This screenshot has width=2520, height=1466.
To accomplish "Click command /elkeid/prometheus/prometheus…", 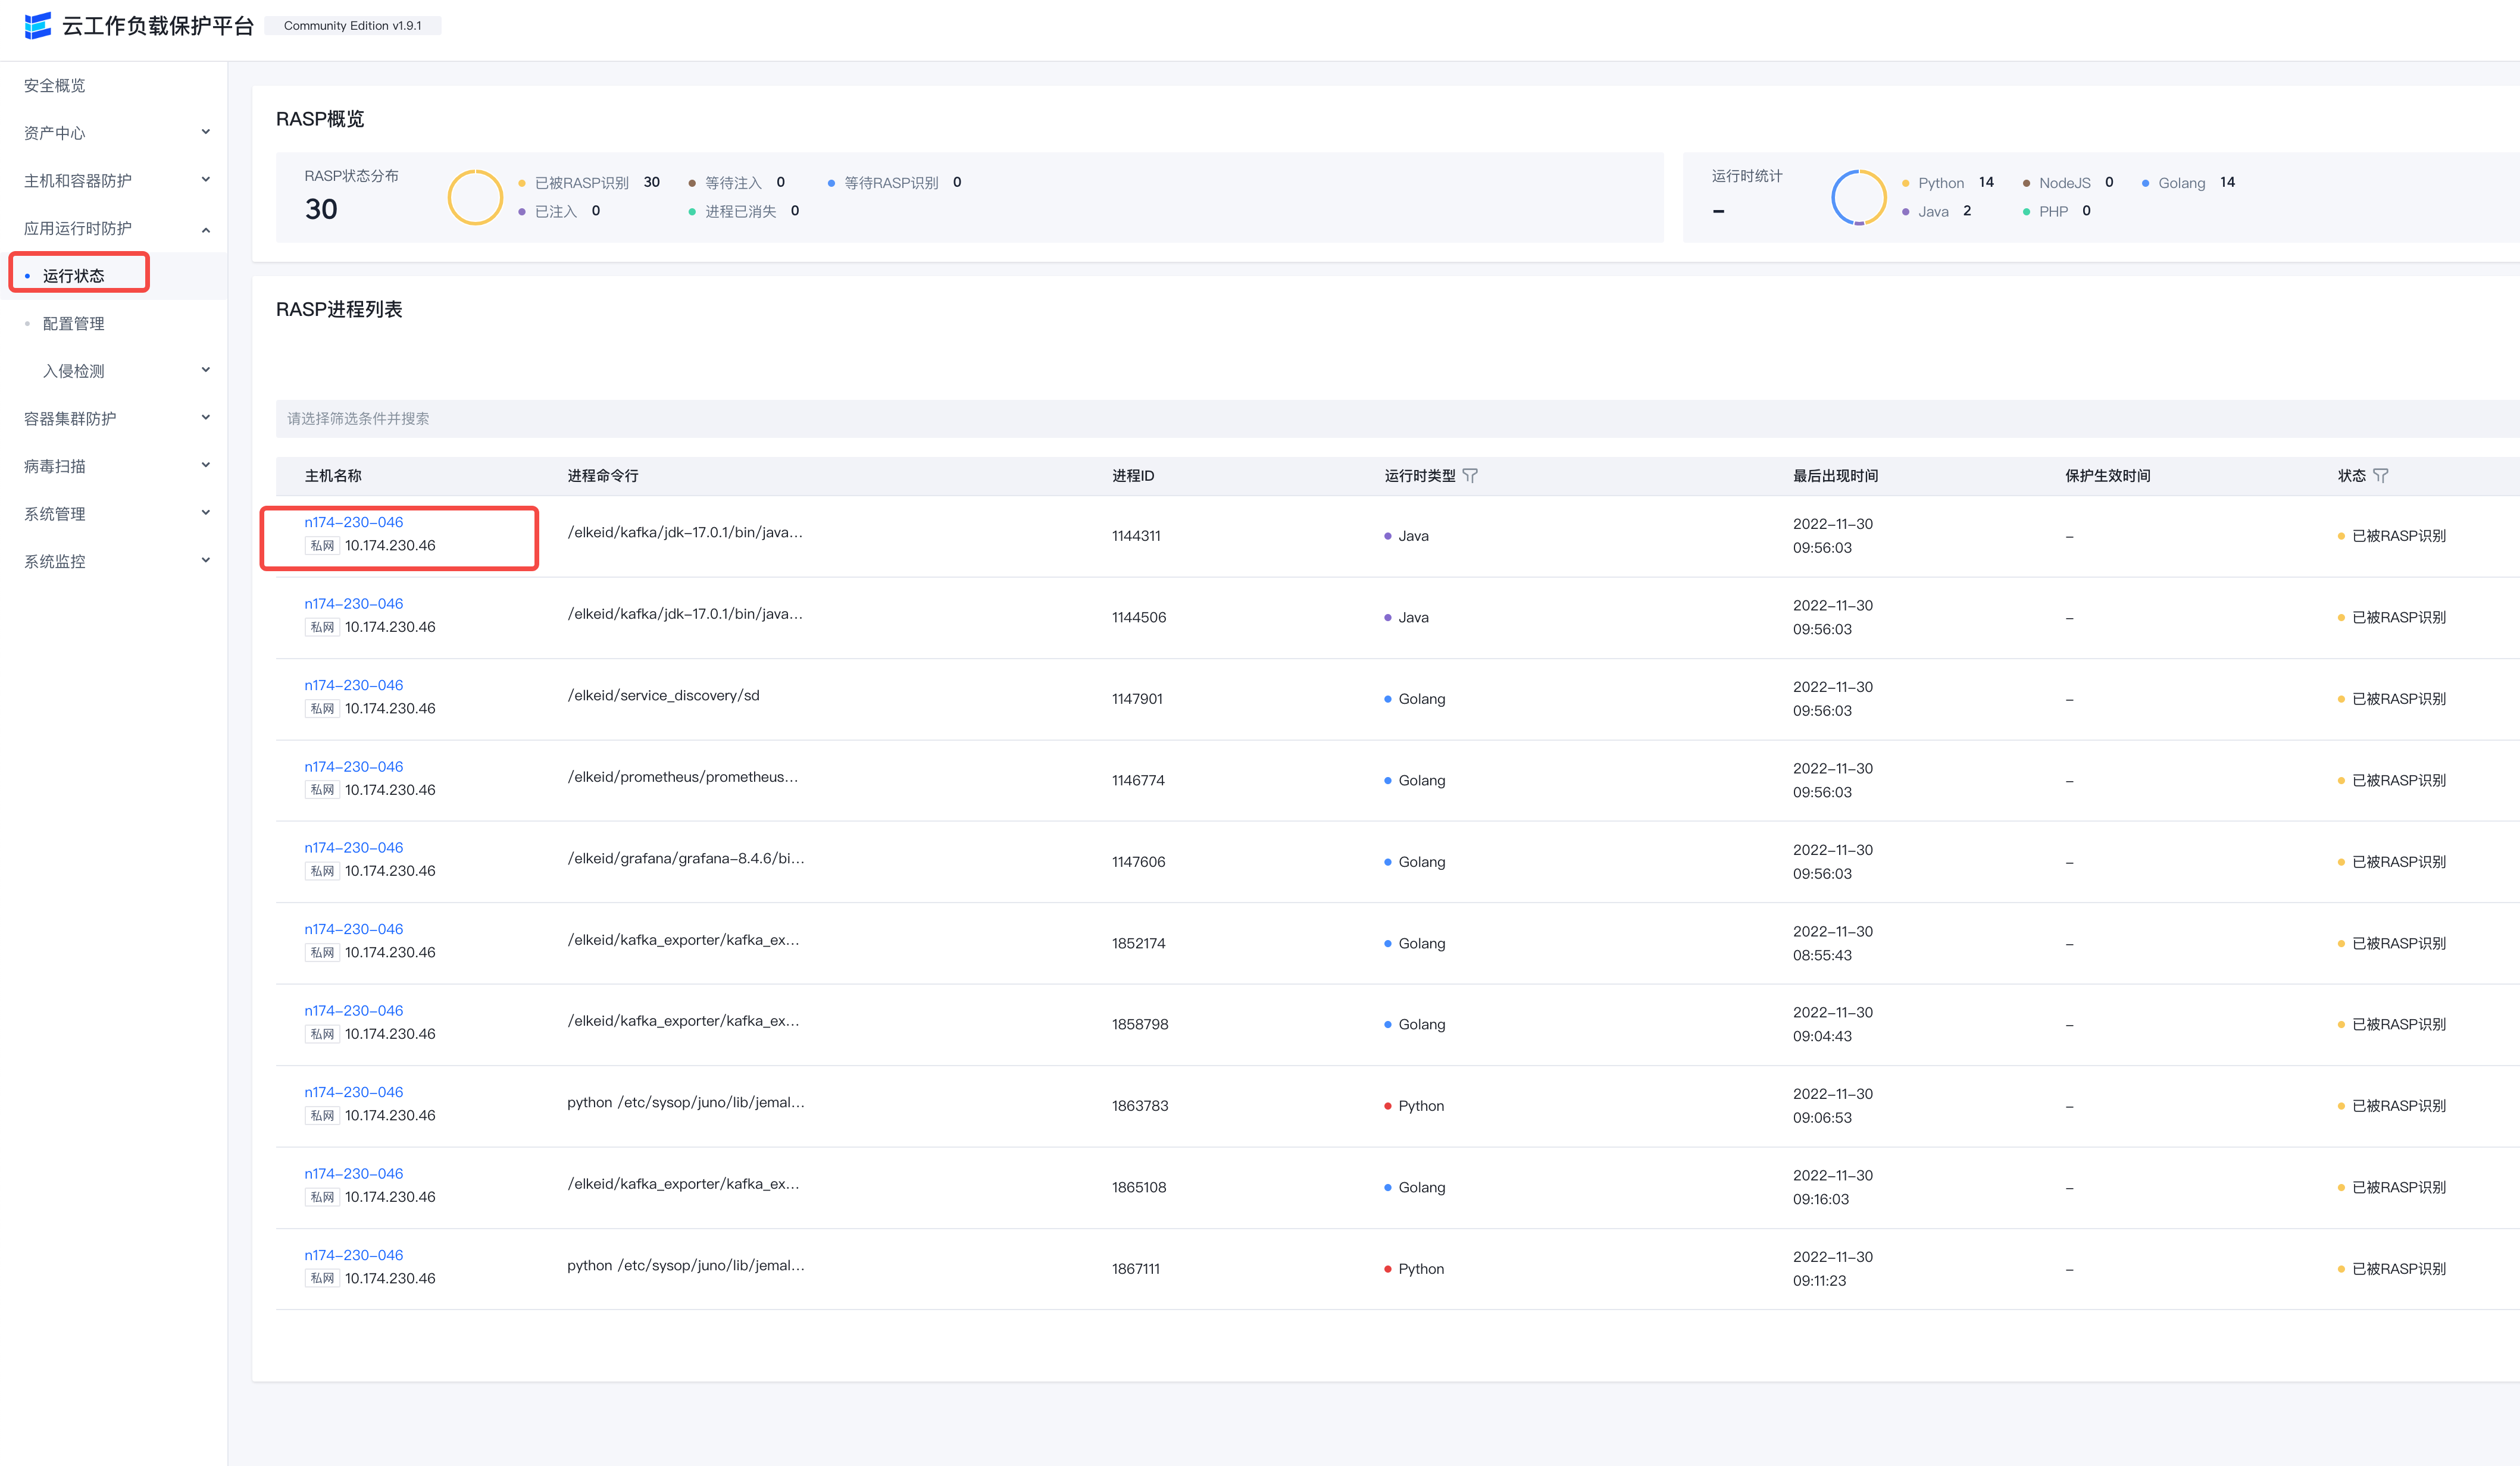I will (x=683, y=776).
